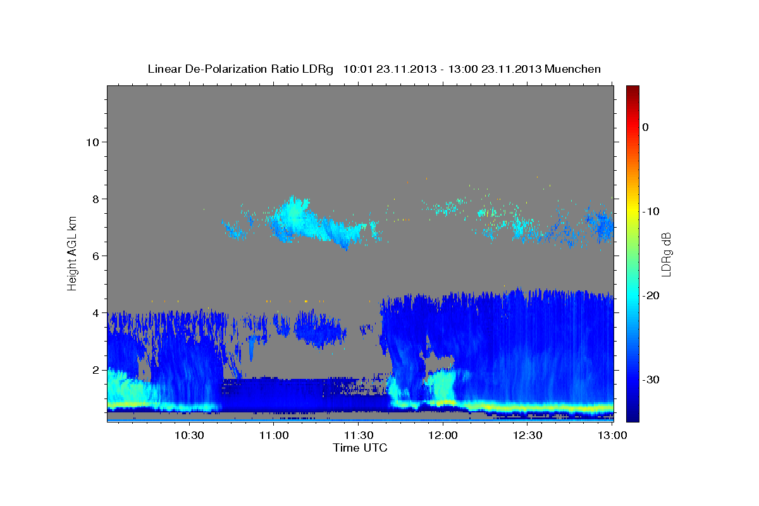Image resolution: width=759 pixels, height=506 pixels.
Task: Click the '10:30' time axis label
Action: click(189, 436)
